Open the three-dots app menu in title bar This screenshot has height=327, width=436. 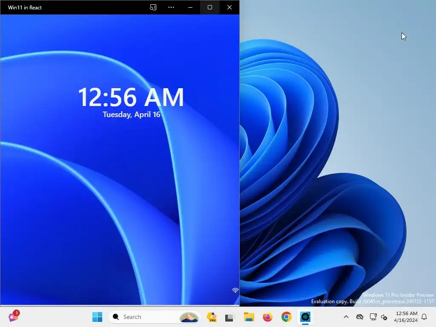171,8
